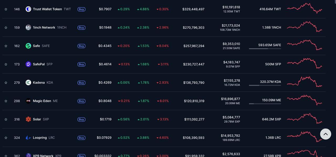
Task: Add Solar to watchlist with star
Action: click(6, 119)
